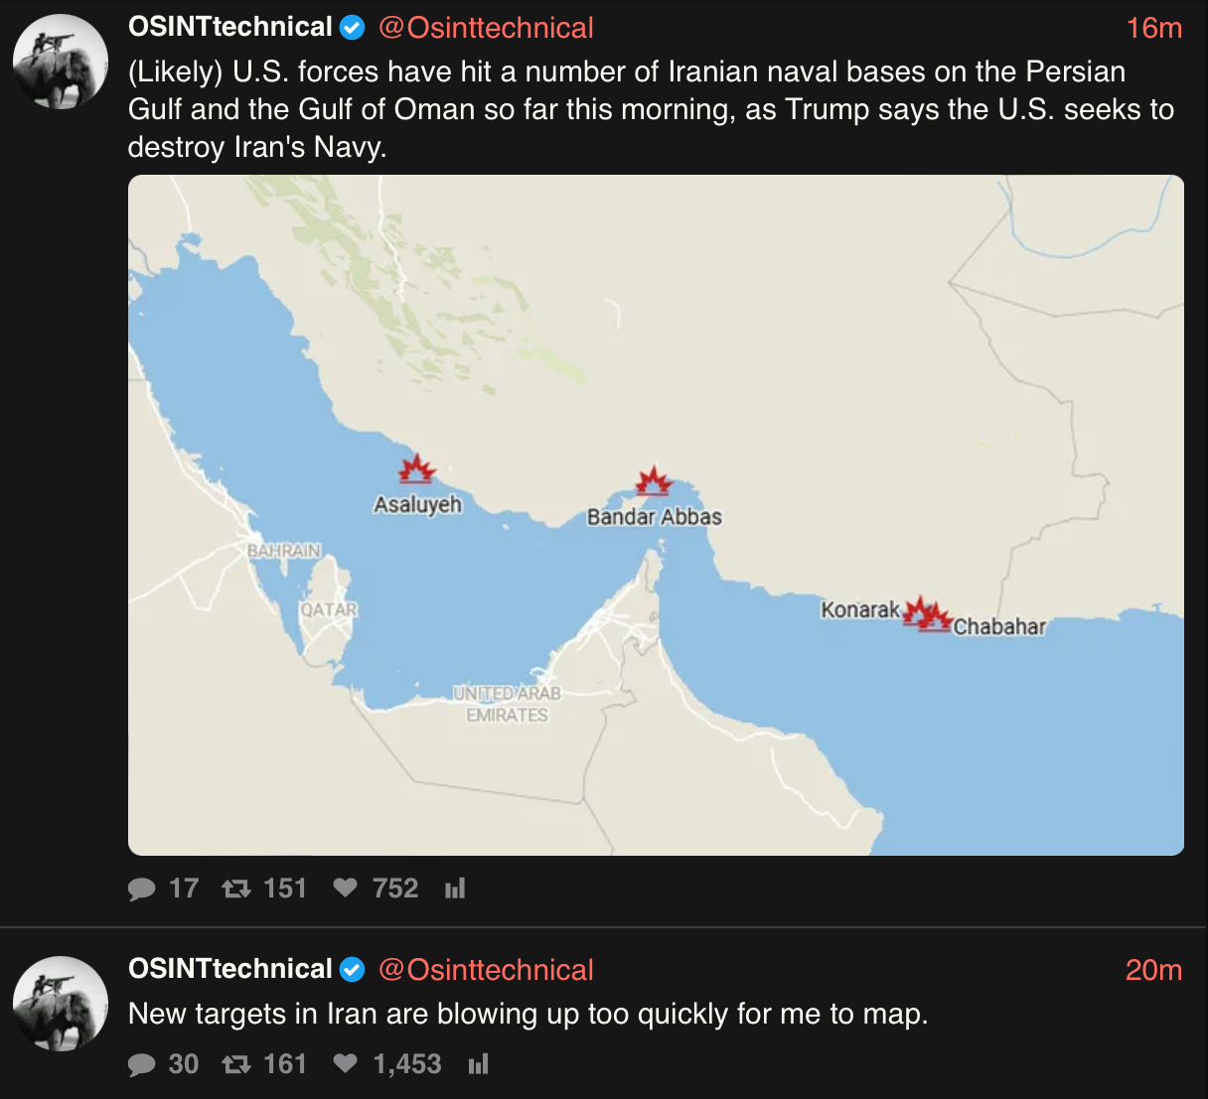The height and width of the screenshot is (1099, 1208).
Task: Like the Iranian naval bases tweet
Action: tap(345, 888)
